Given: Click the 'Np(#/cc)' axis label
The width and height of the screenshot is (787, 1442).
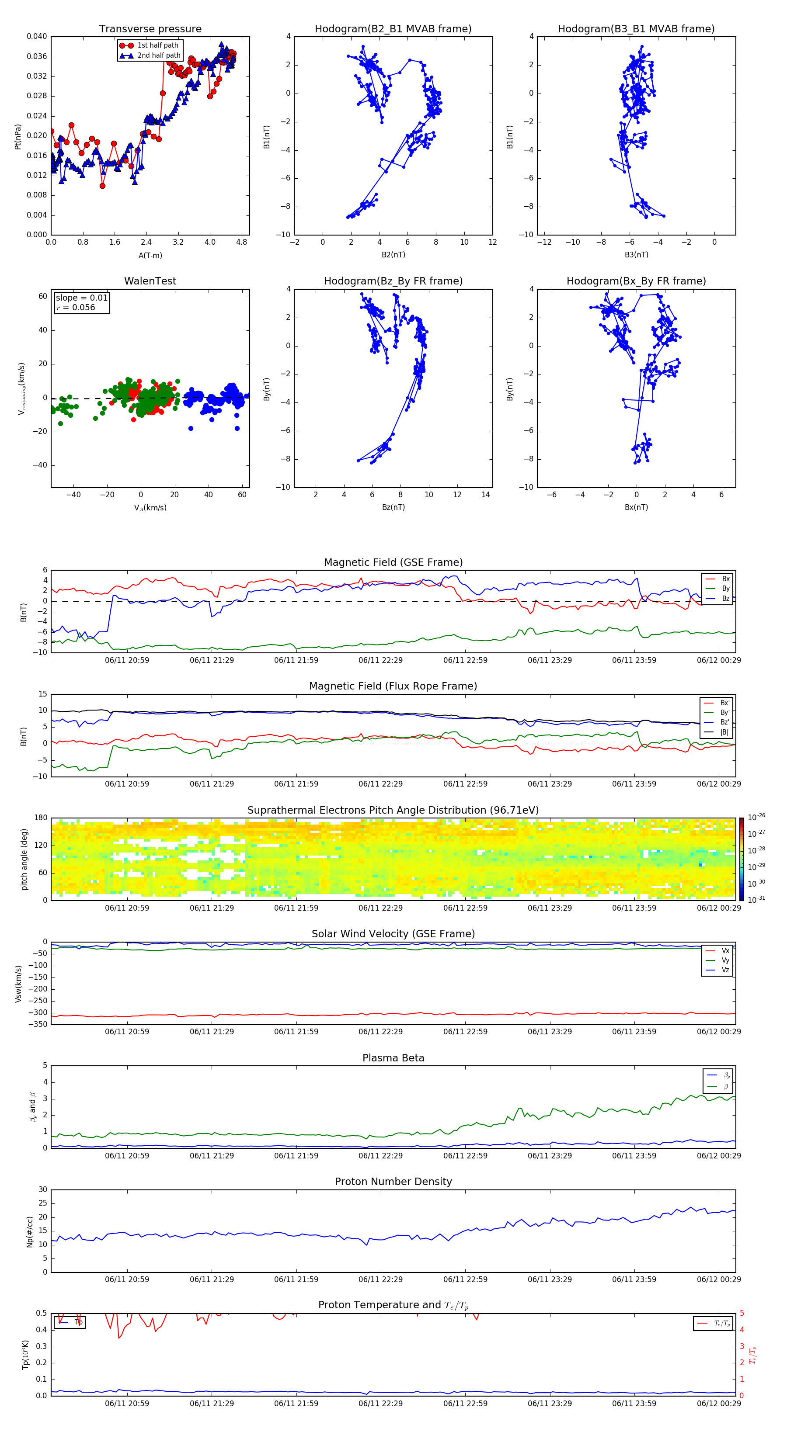Looking at the screenshot, I should pyautogui.click(x=30, y=1231).
